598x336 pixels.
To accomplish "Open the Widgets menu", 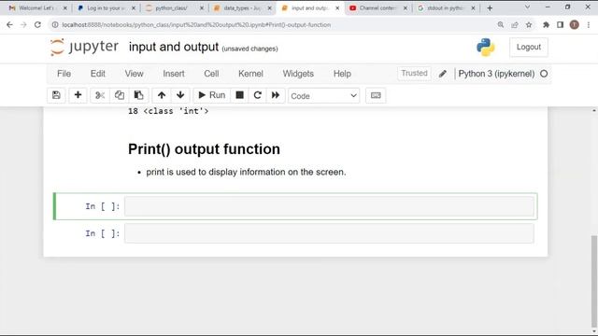I will click(298, 74).
